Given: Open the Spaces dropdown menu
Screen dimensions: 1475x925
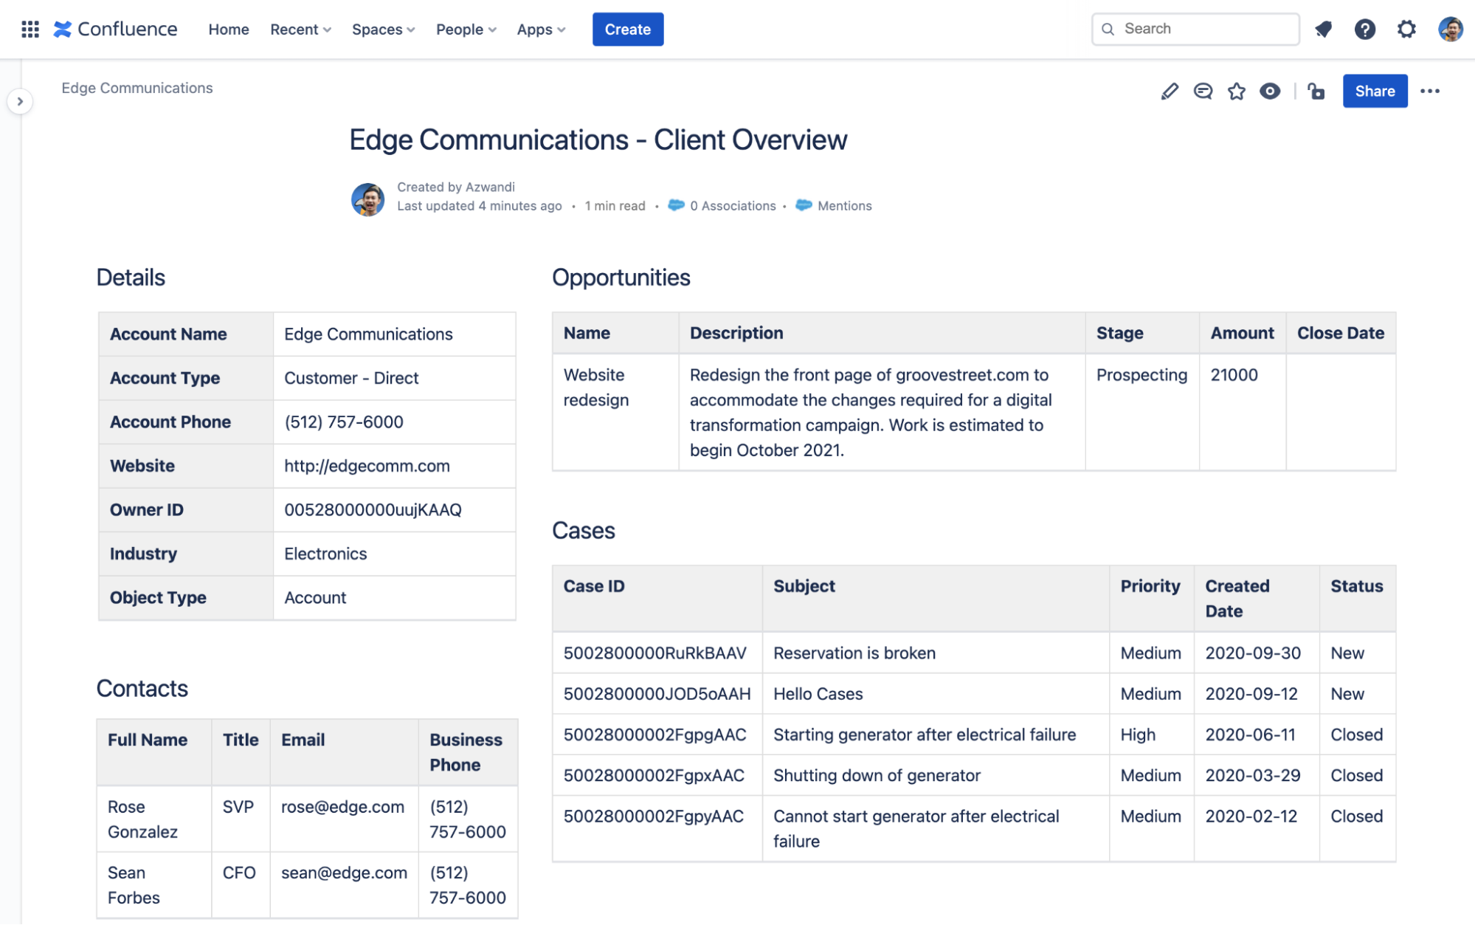Looking at the screenshot, I should coord(383,30).
